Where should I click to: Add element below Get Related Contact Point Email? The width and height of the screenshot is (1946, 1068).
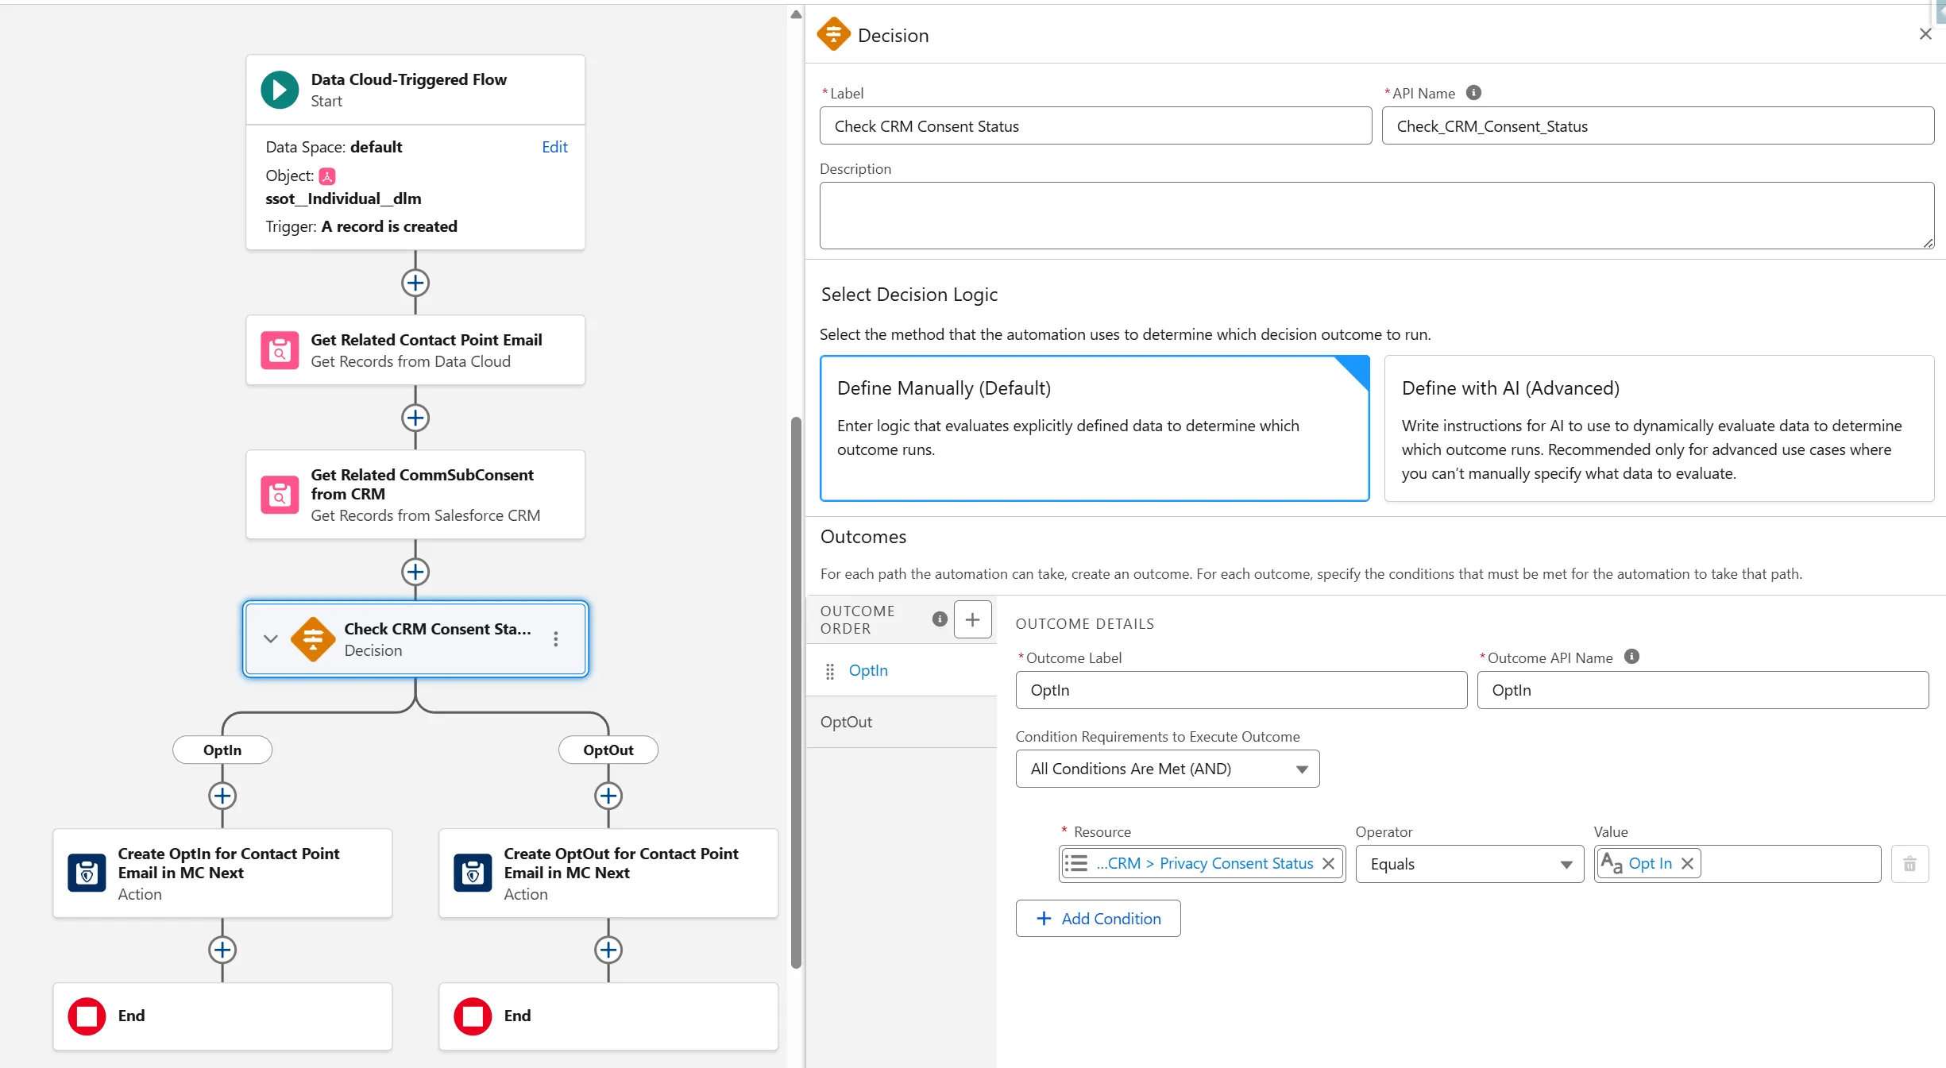pyautogui.click(x=415, y=418)
